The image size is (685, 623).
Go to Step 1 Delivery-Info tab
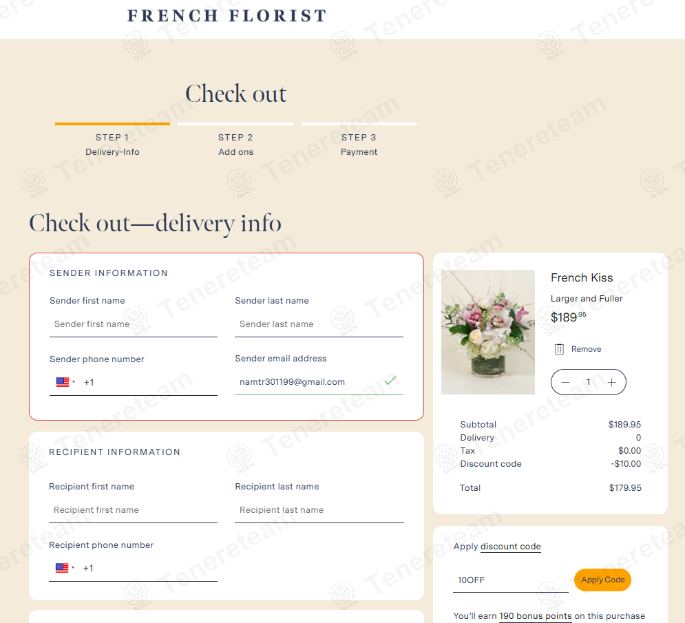point(112,144)
